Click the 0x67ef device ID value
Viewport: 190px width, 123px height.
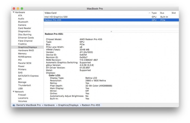tap(83, 55)
